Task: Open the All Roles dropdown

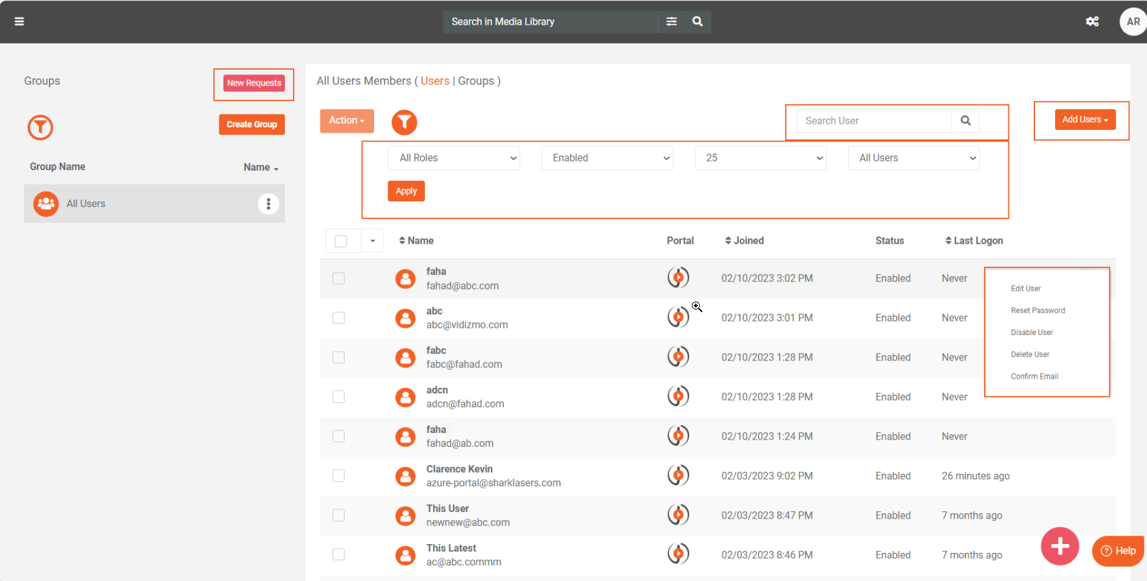Action: click(x=454, y=158)
